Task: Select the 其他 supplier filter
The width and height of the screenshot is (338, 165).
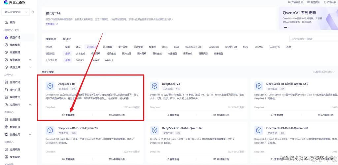Action: pos(288,47)
